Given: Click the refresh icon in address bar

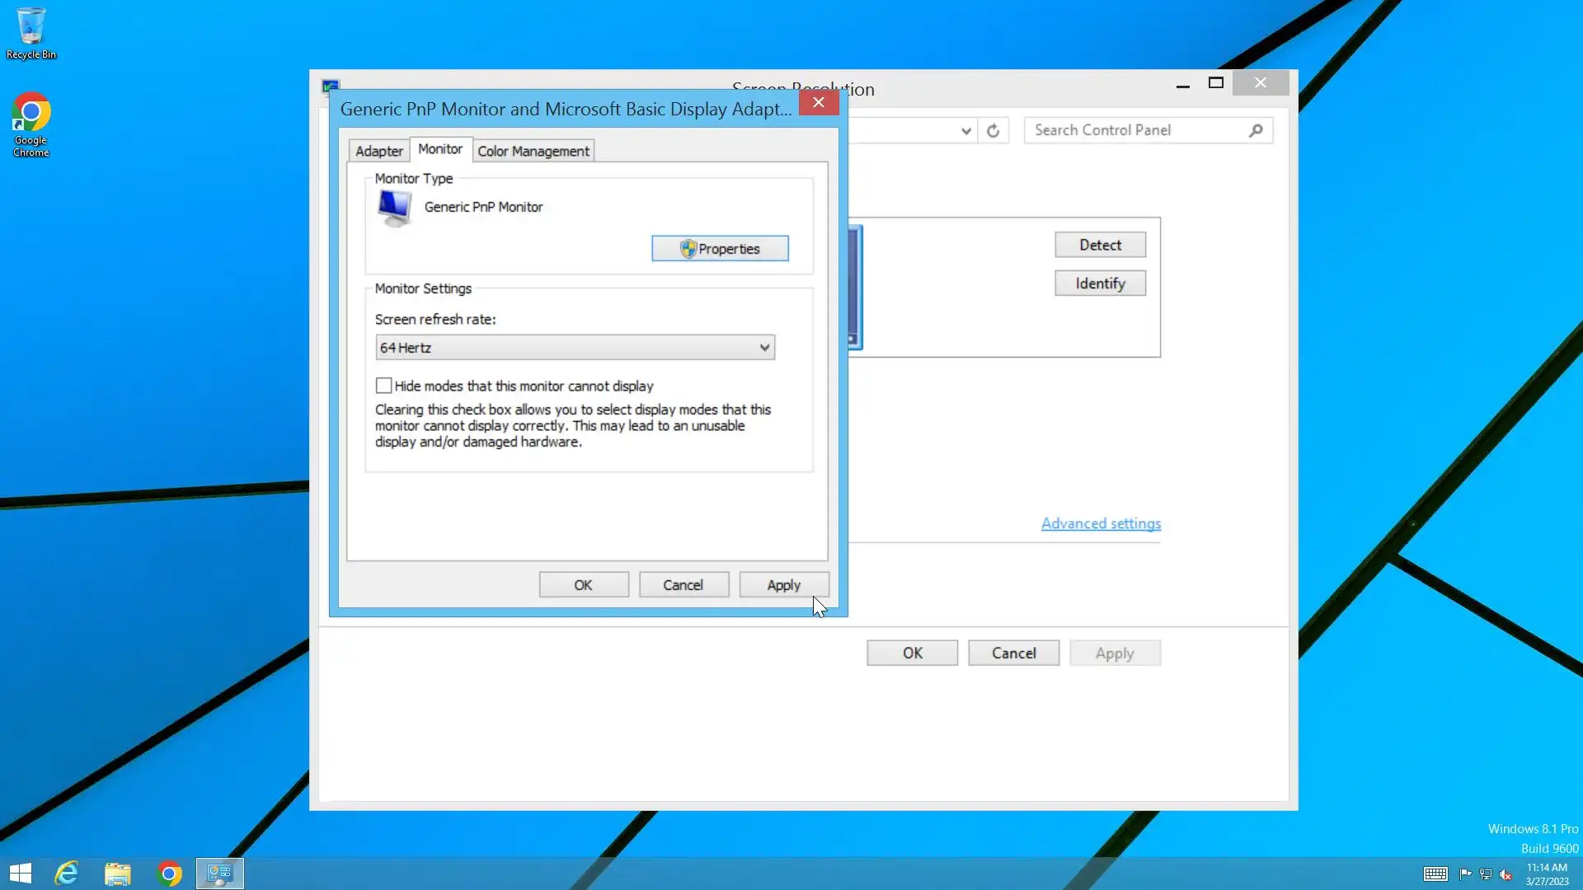Looking at the screenshot, I should 993,130.
